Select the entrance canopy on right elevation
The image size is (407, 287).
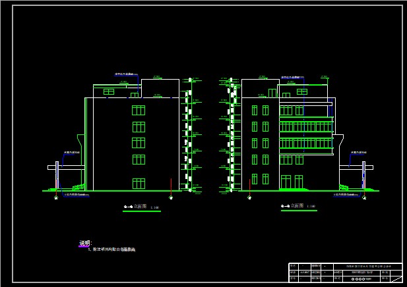click(x=353, y=167)
